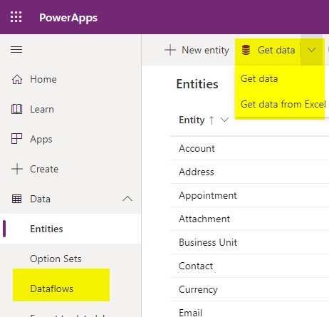Open the Attachment entity
Image resolution: width=329 pixels, height=317 pixels.
click(204, 219)
